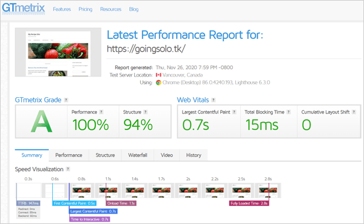Click the Chrome browser icon
The image size is (364, 224).
[x=158, y=83]
